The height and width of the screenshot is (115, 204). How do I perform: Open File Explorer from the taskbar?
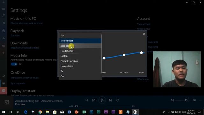click(x=47, y=112)
